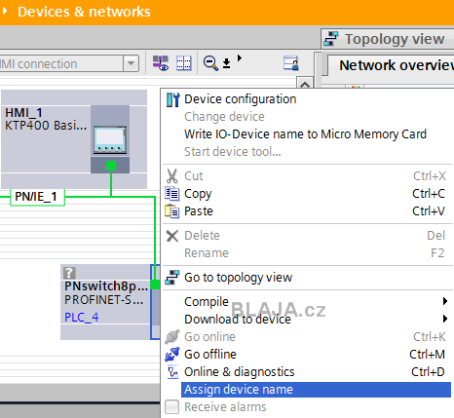Screen dimensions: 454x418
Task: Click the show page break grid icon
Action: point(184,63)
